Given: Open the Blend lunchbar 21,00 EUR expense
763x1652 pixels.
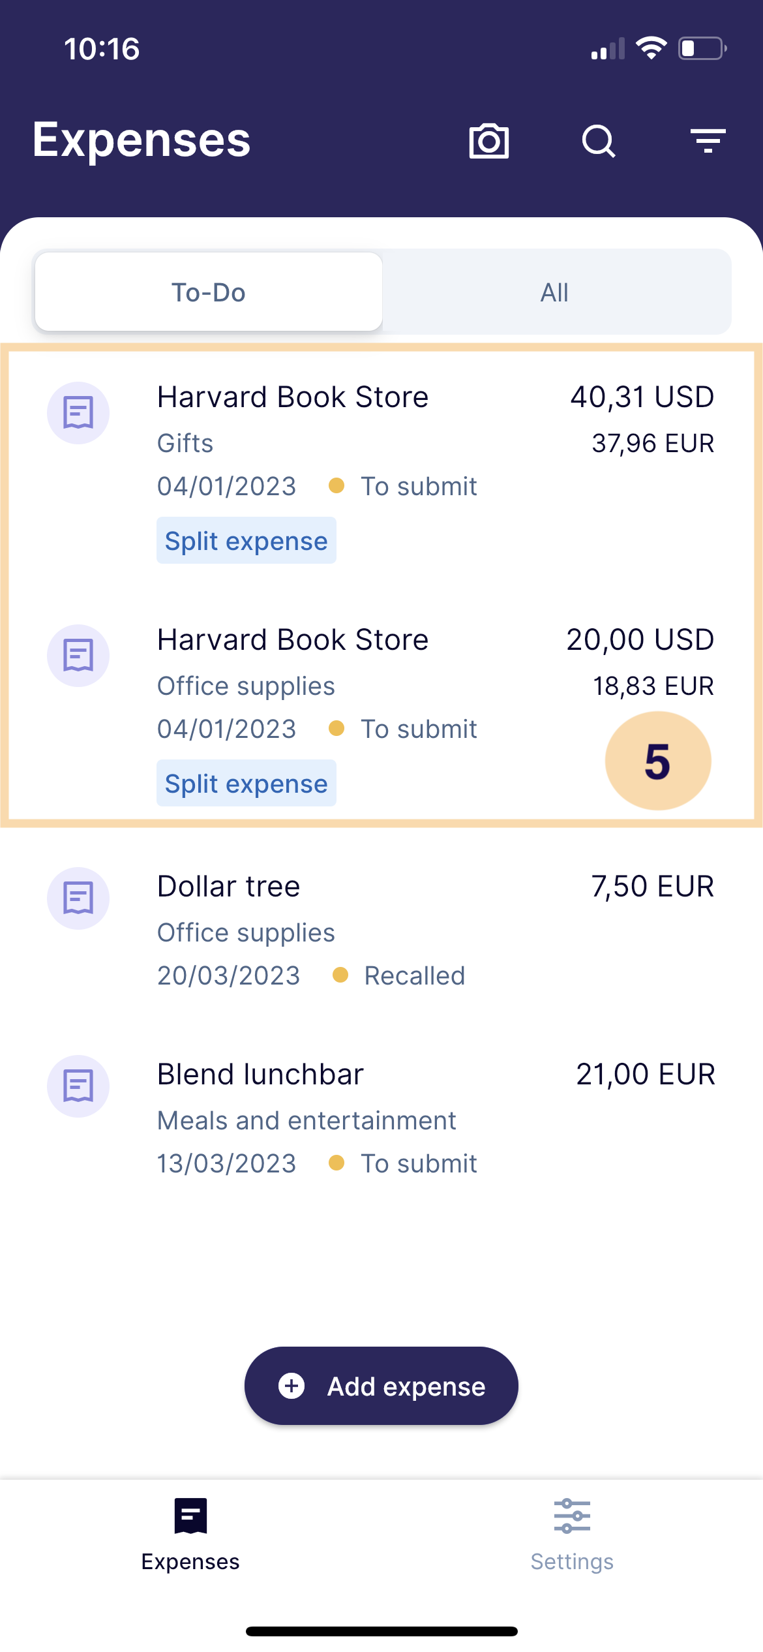Looking at the screenshot, I should coord(260,1075).
